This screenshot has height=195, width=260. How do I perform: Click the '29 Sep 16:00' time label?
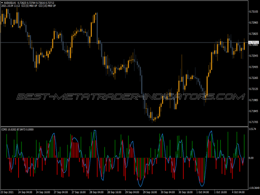tap(150, 192)
